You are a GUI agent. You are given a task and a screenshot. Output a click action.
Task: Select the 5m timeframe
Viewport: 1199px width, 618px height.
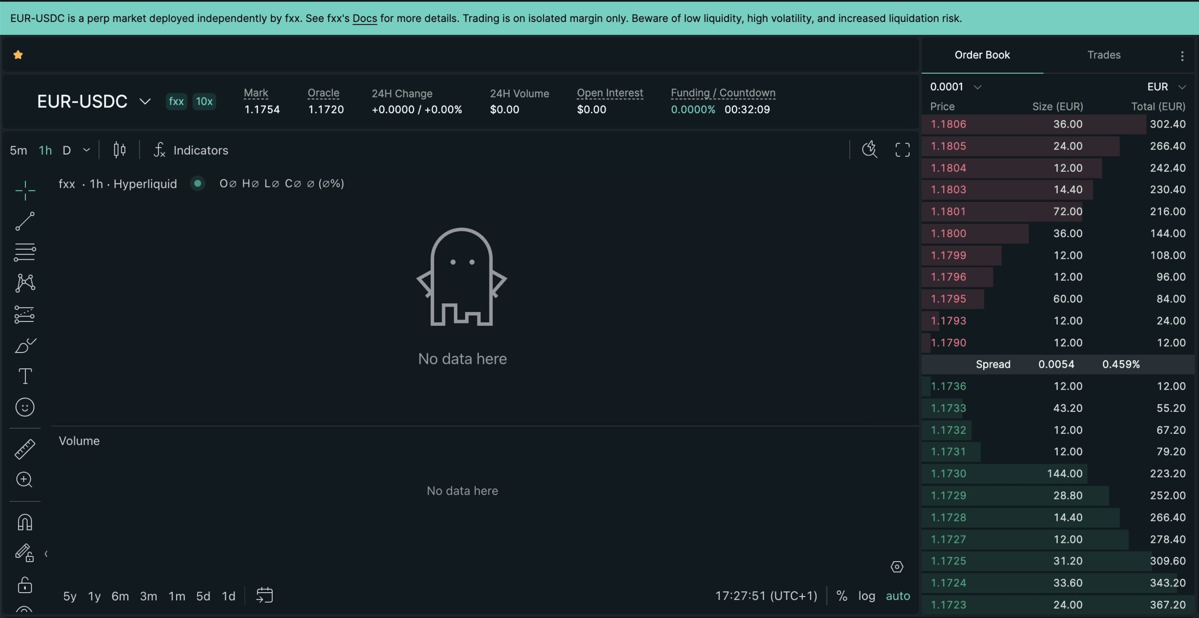pyautogui.click(x=18, y=150)
